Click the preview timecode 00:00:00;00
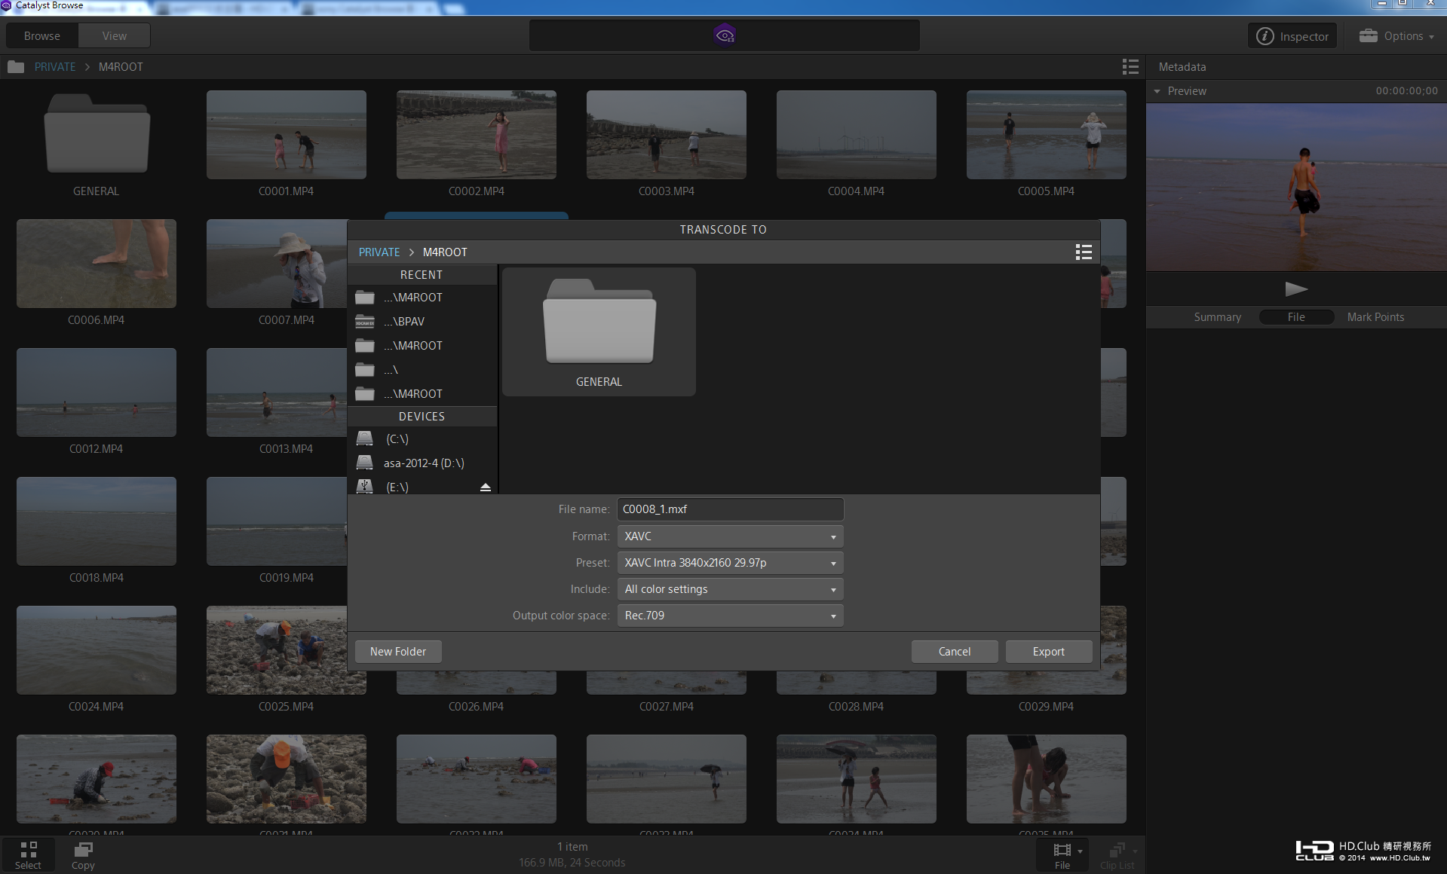1447x874 pixels. pyautogui.click(x=1406, y=91)
